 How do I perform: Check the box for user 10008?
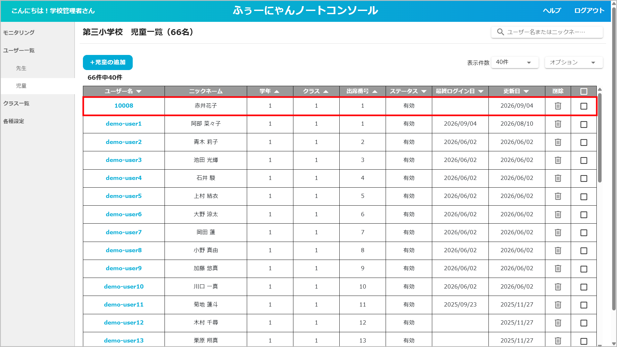coord(584,106)
